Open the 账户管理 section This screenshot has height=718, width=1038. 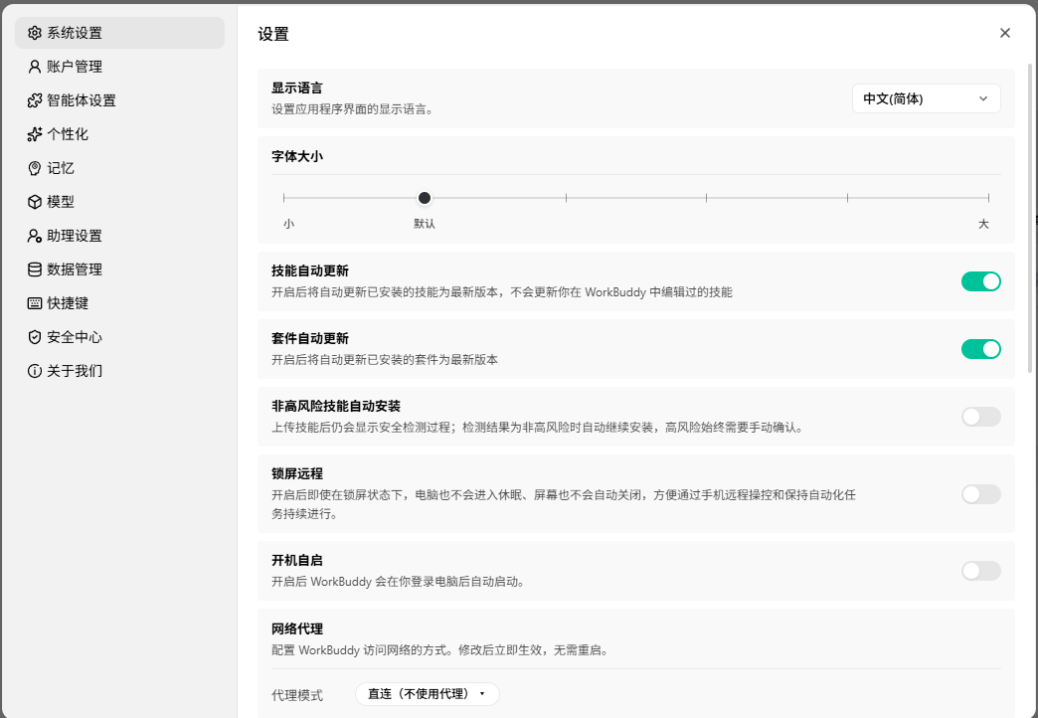[120, 67]
